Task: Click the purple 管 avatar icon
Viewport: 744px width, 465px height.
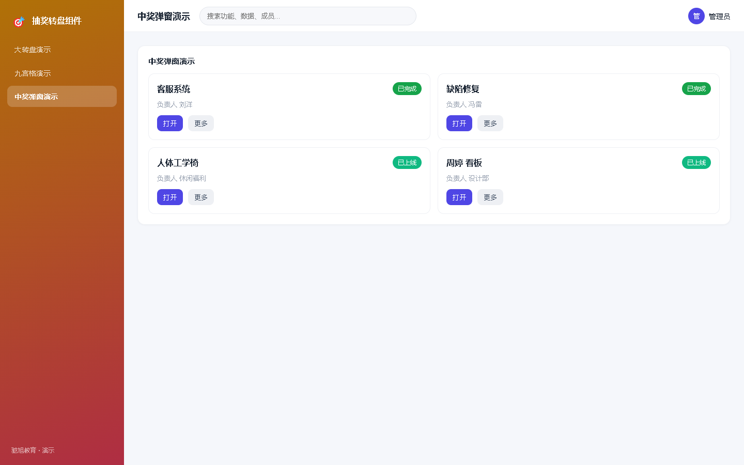Action: (696, 16)
